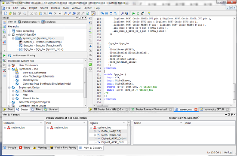Click the top indent icon in editor sidebar
This screenshot has height=156, width=237.
point(90,18)
